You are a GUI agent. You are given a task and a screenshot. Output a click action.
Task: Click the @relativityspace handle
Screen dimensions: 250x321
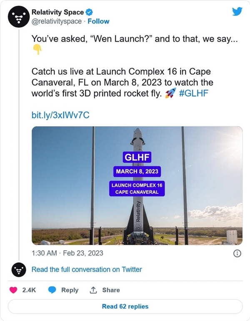point(57,21)
